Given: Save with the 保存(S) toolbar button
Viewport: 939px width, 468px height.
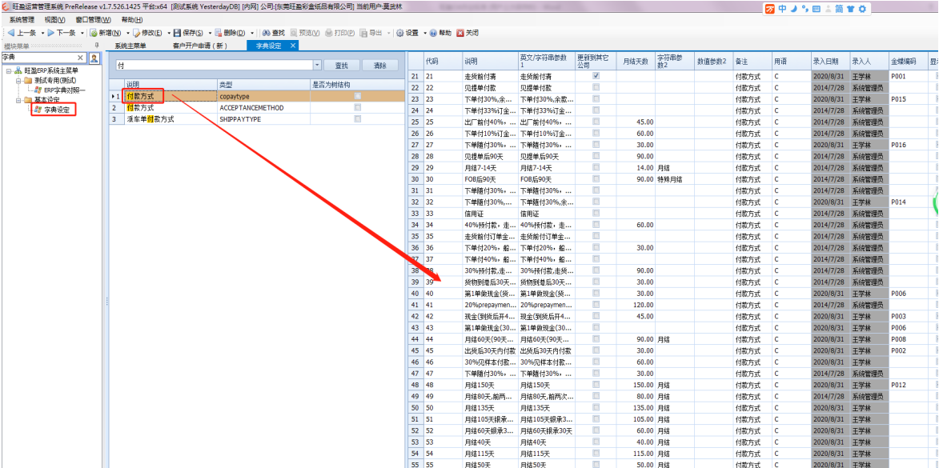Looking at the screenshot, I should 188,33.
